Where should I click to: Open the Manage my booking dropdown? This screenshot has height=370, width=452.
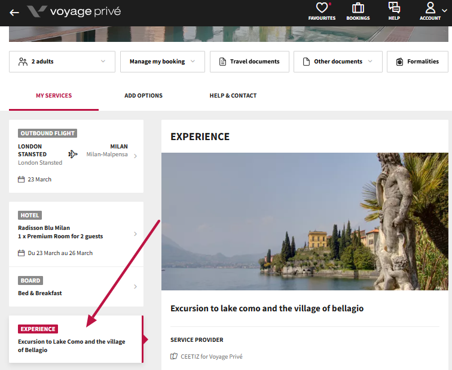click(162, 62)
